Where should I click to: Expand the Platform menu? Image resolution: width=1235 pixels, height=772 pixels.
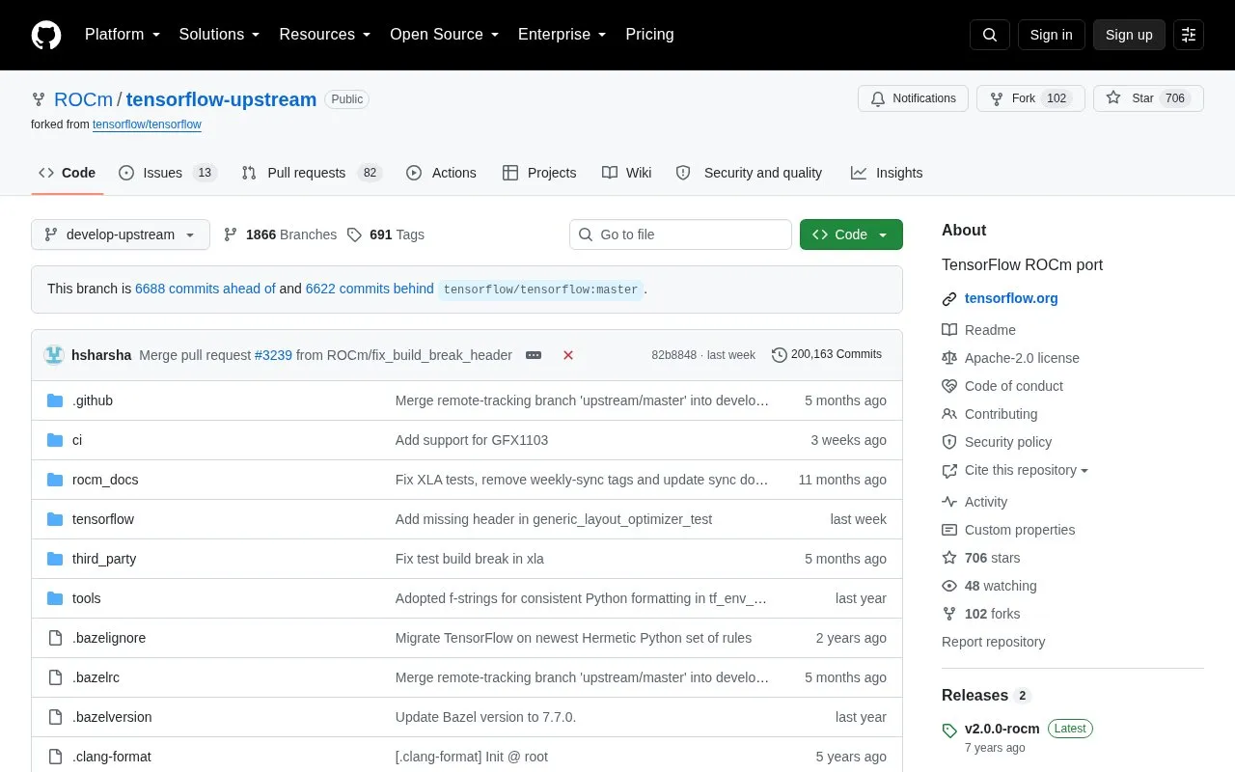pos(122,35)
